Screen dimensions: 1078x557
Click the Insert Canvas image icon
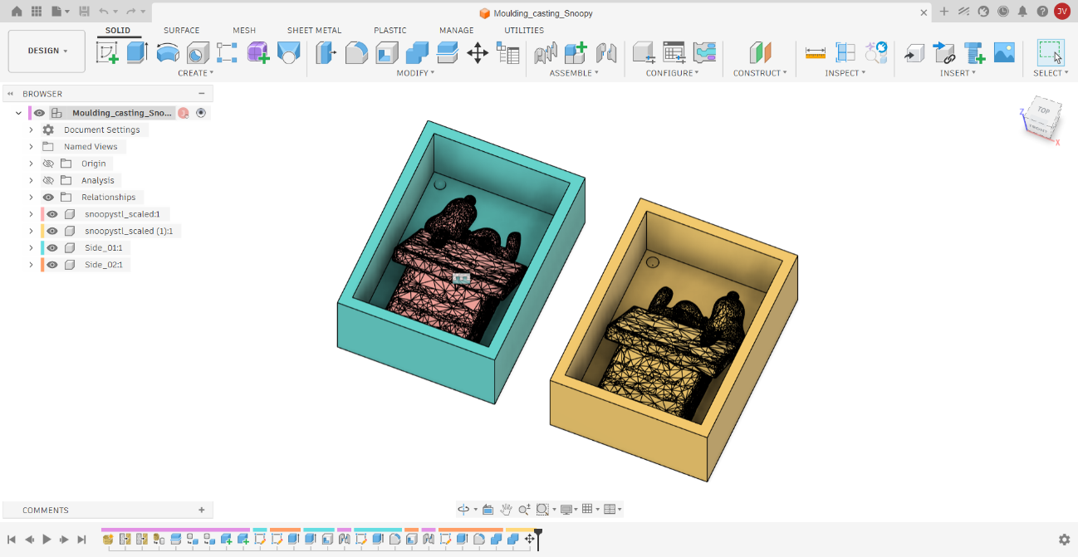coord(1004,53)
